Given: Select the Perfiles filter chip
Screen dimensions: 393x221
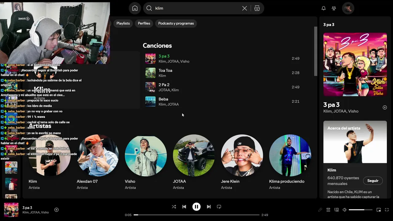Looking at the screenshot, I should 144,23.
